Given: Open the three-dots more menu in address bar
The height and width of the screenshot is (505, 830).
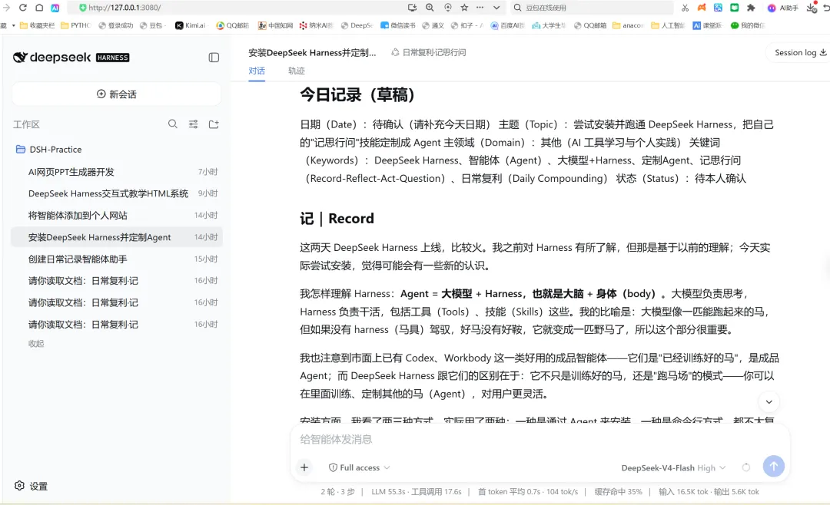Looking at the screenshot, I should [x=480, y=8].
